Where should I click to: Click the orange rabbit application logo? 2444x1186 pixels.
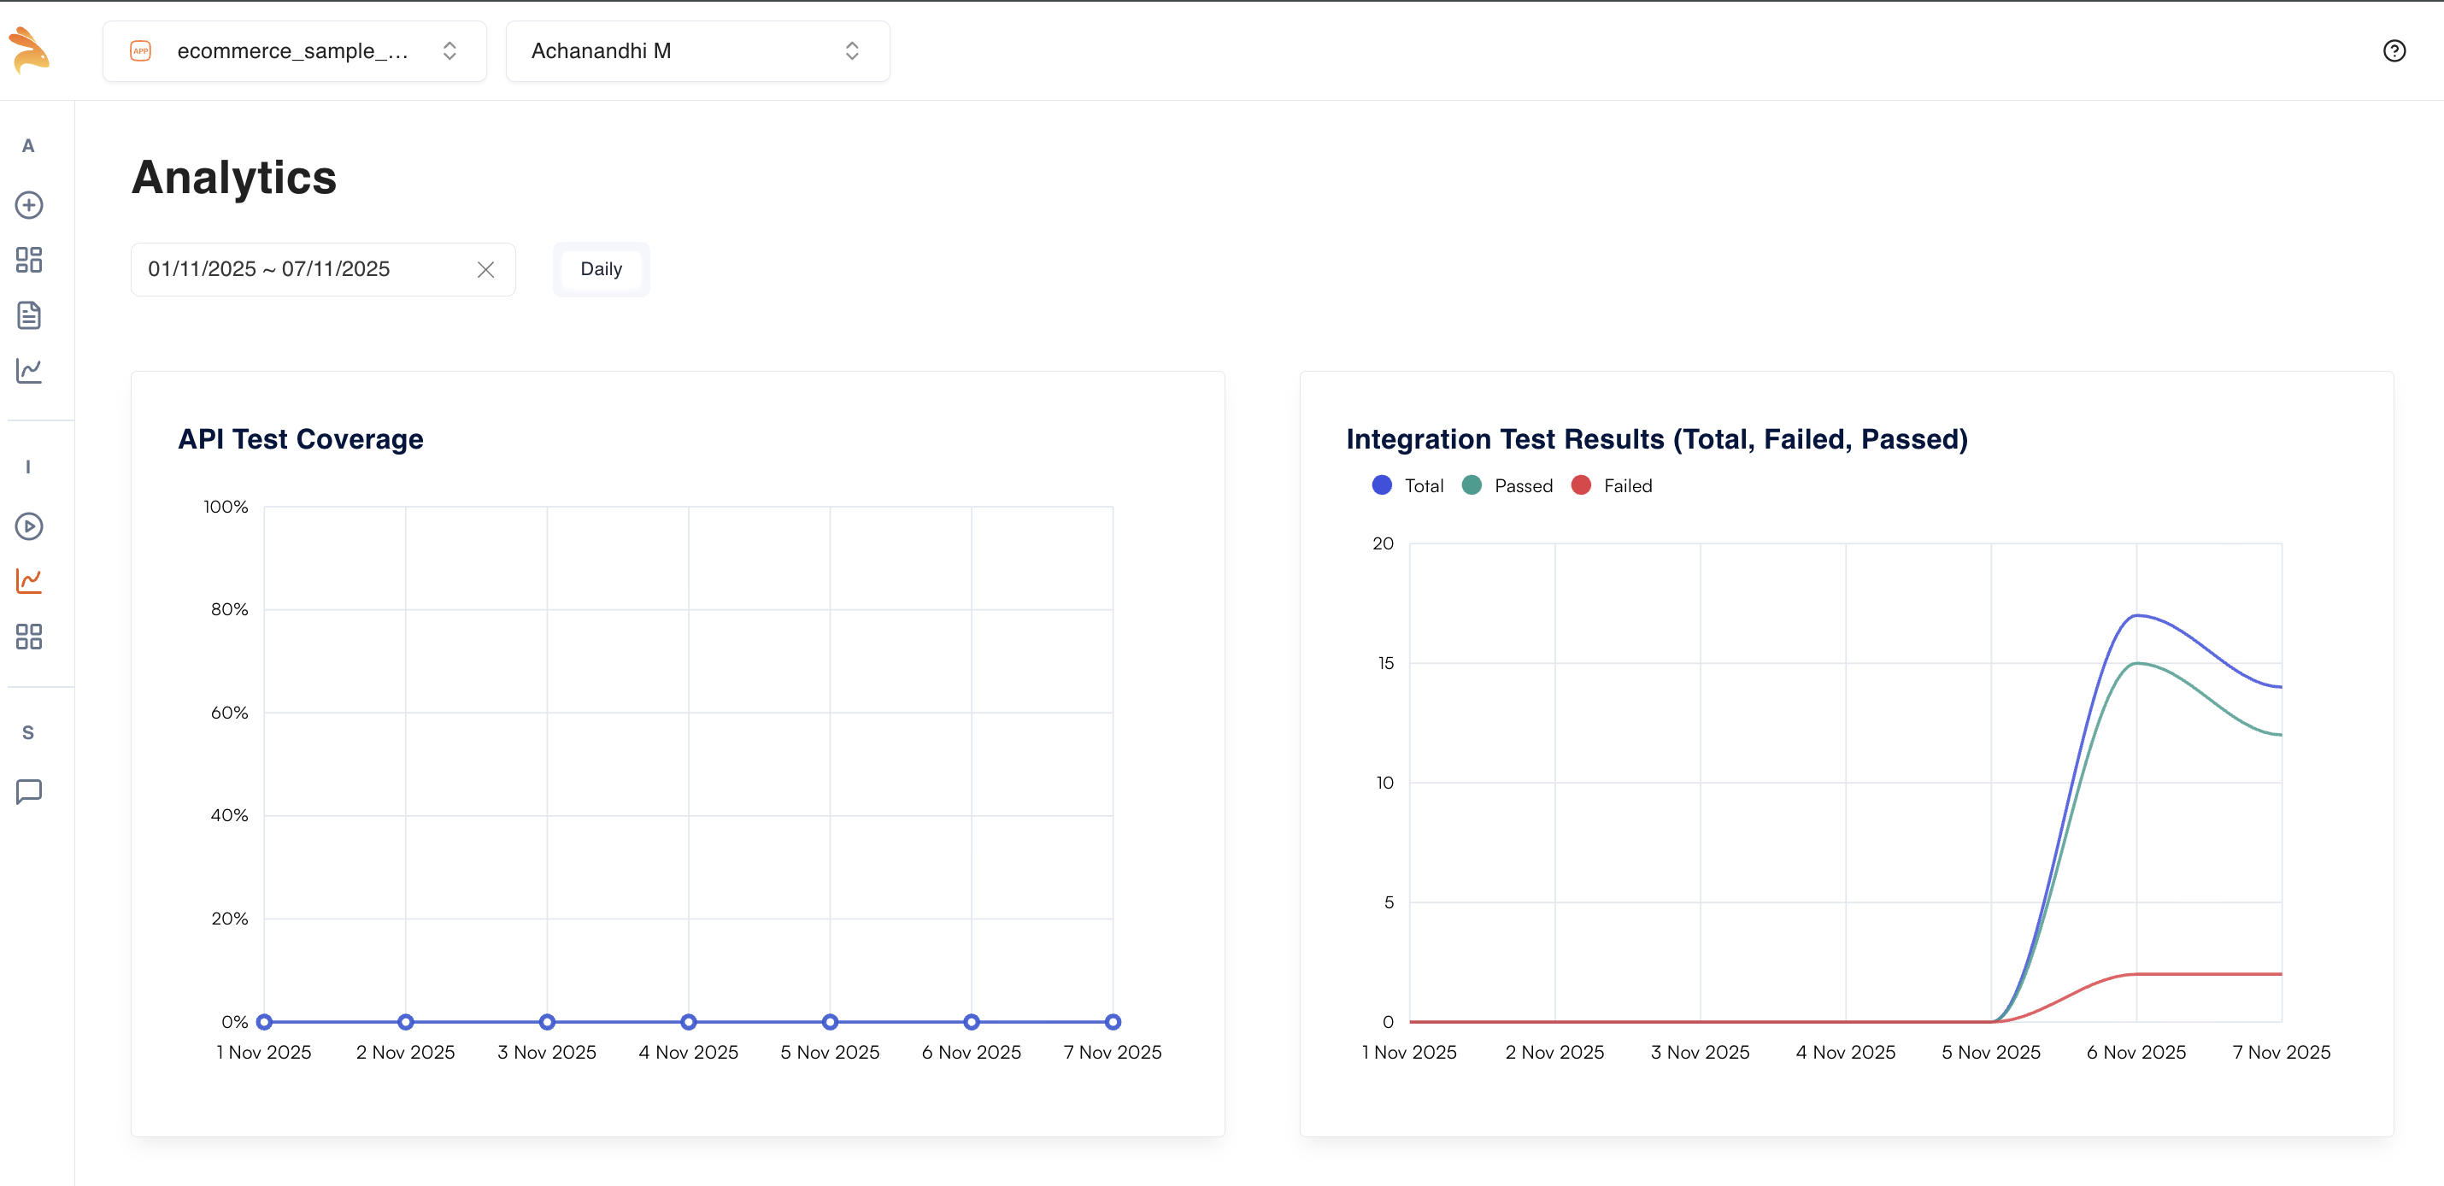coord(29,50)
